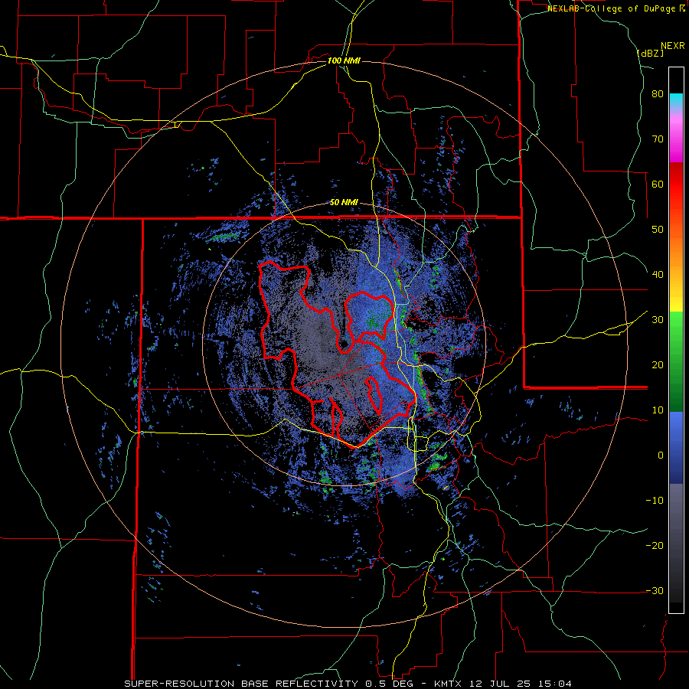Click the 10 value on the legend
The width and height of the screenshot is (689, 689).
pyautogui.click(x=658, y=410)
